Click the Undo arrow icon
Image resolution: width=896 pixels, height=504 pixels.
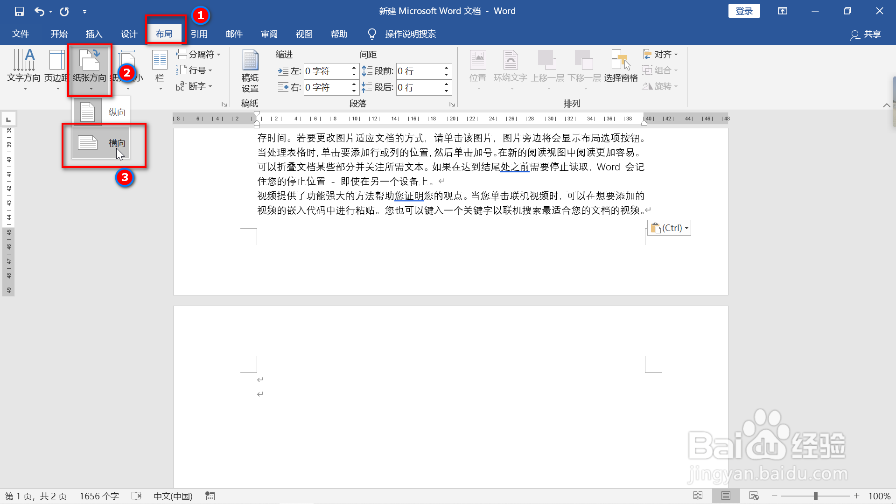click(x=40, y=11)
